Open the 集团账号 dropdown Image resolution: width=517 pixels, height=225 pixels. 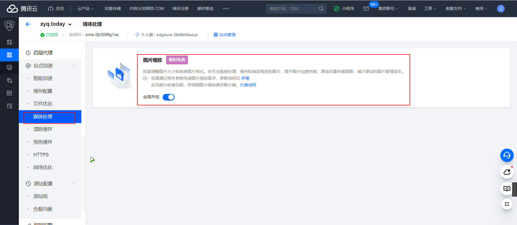coord(388,9)
